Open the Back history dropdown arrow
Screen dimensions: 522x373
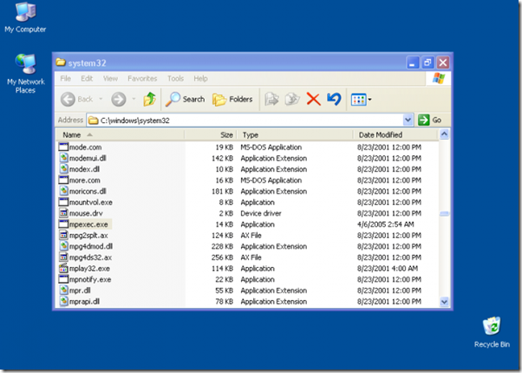coord(101,99)
